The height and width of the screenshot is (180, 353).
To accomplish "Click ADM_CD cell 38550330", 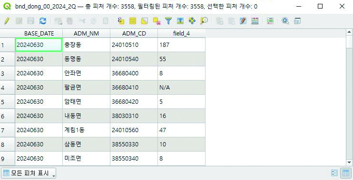I will pyautogui.click(x=134, y=144).
